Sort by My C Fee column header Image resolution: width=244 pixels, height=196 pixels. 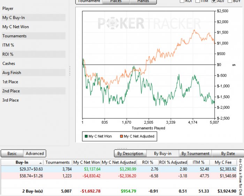tap(223, 162)
